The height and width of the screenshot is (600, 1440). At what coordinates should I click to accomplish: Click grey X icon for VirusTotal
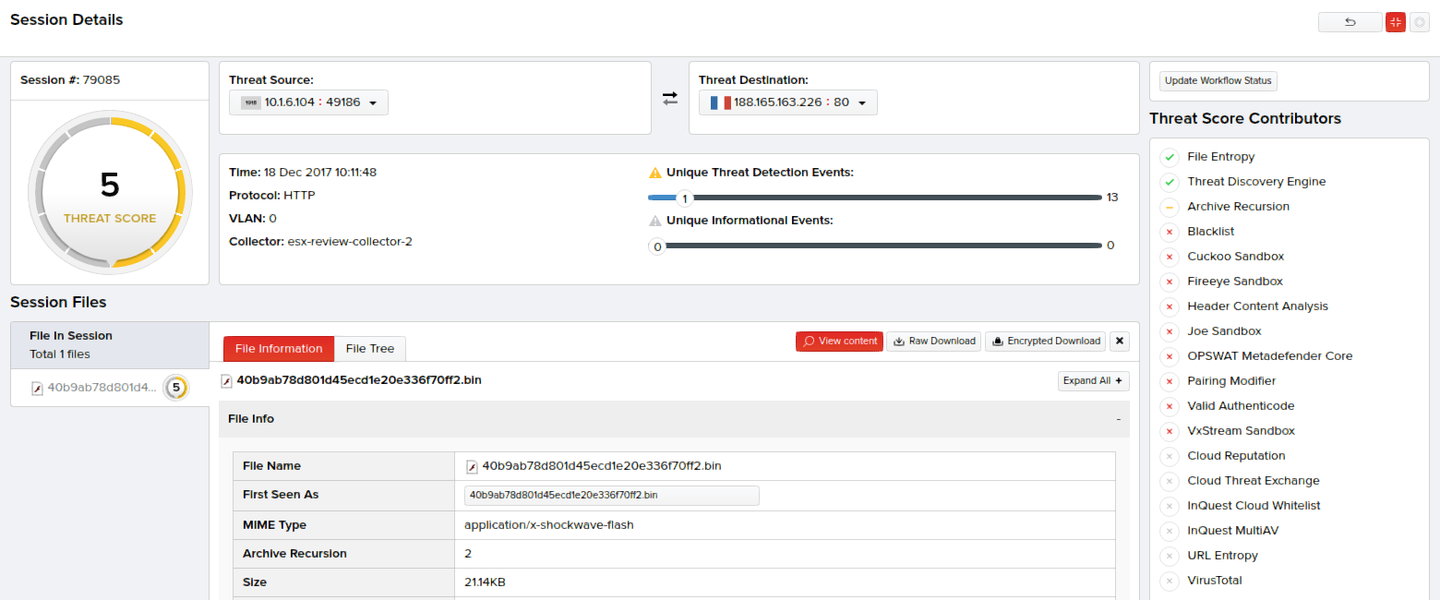click(1170, 581)
